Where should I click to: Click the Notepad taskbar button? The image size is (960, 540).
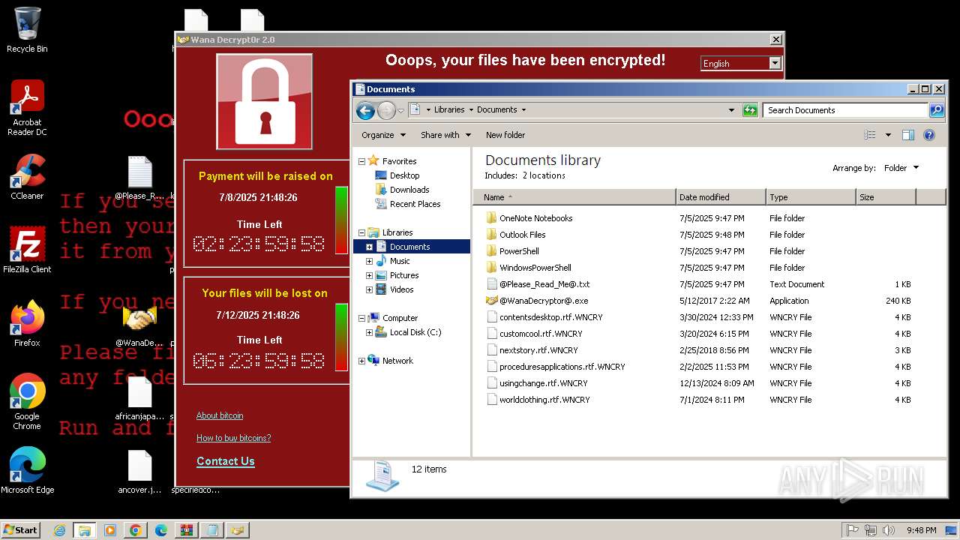(x=212, y=530)
